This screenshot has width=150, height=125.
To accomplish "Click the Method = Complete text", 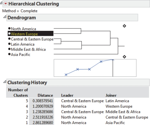I will [x=20, y=11].
